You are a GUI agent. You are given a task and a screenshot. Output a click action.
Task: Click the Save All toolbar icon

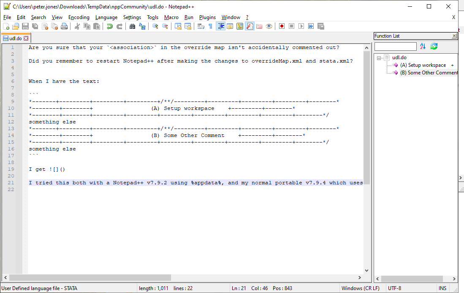35,26
